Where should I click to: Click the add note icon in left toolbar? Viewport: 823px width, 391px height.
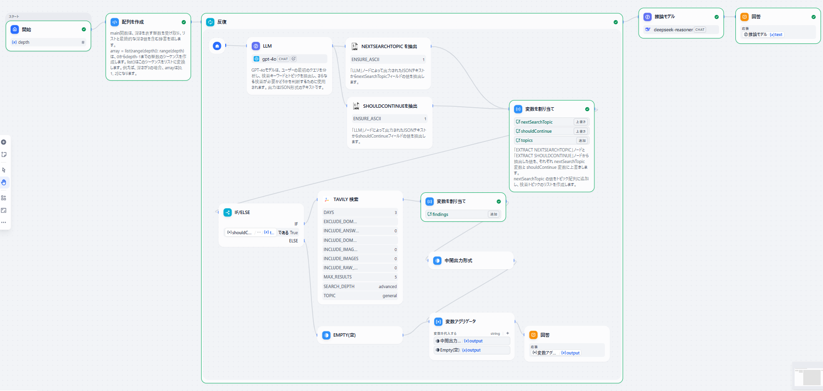point(4,155)
